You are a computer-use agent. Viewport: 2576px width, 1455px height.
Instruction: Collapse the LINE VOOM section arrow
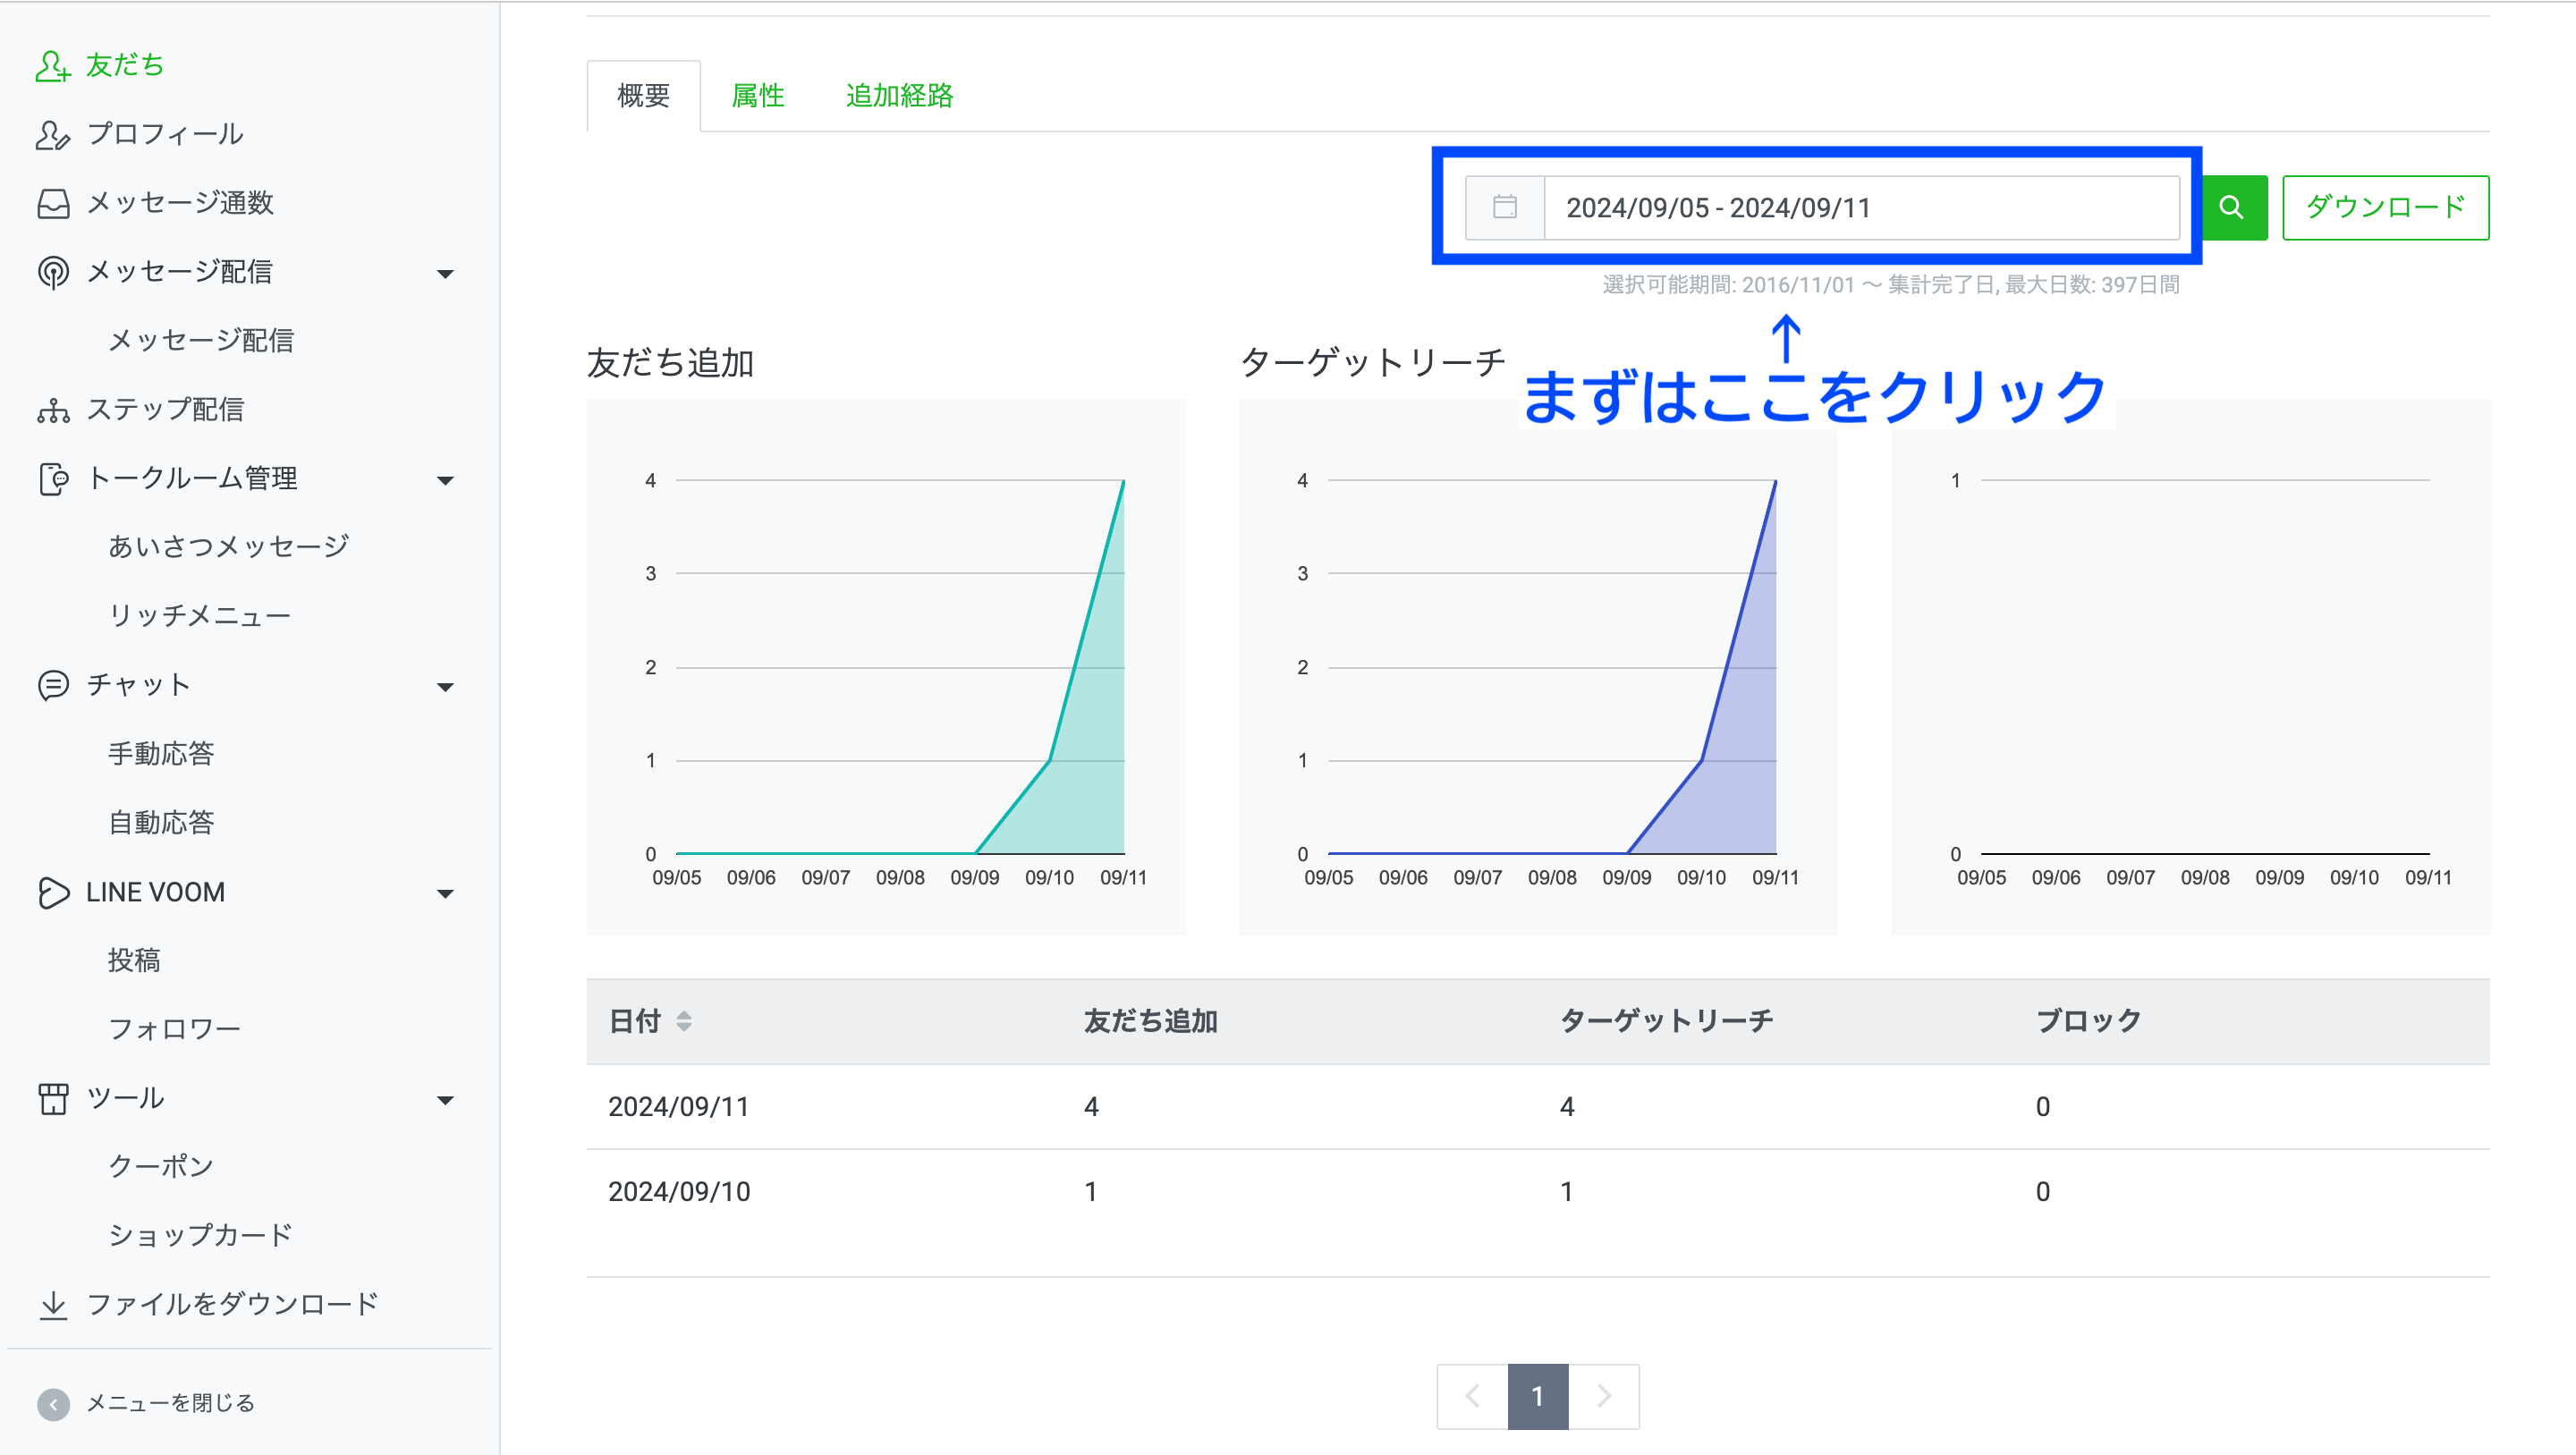[x=446, y=893]
